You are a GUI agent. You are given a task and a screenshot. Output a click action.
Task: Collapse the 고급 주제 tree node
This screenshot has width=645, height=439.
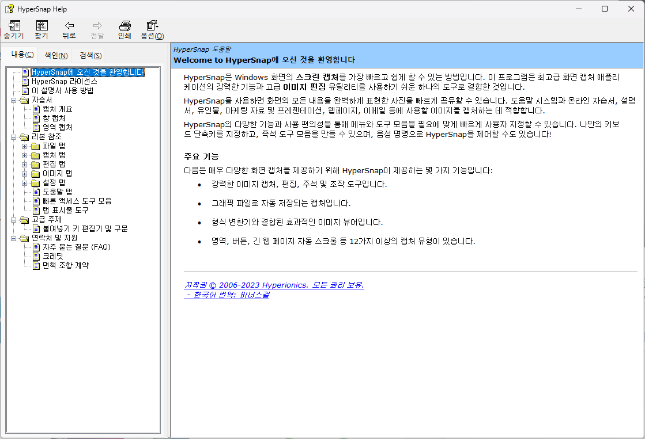tap(14, 220)
